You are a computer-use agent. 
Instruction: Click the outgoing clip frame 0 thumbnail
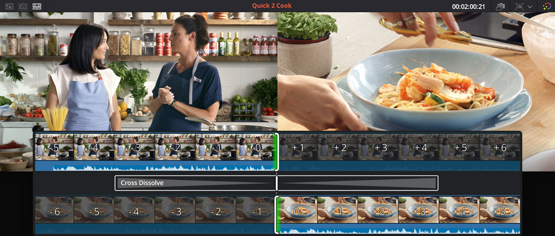(x=256, y=148)
